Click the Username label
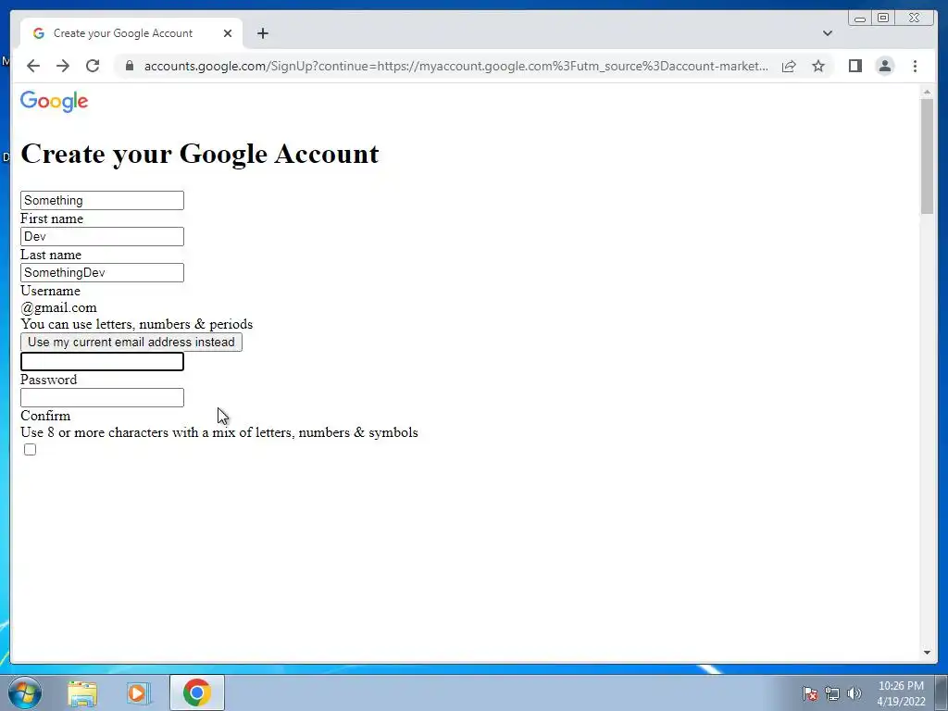The width and height of the screenshot is (948, 711). coord(50,291)
